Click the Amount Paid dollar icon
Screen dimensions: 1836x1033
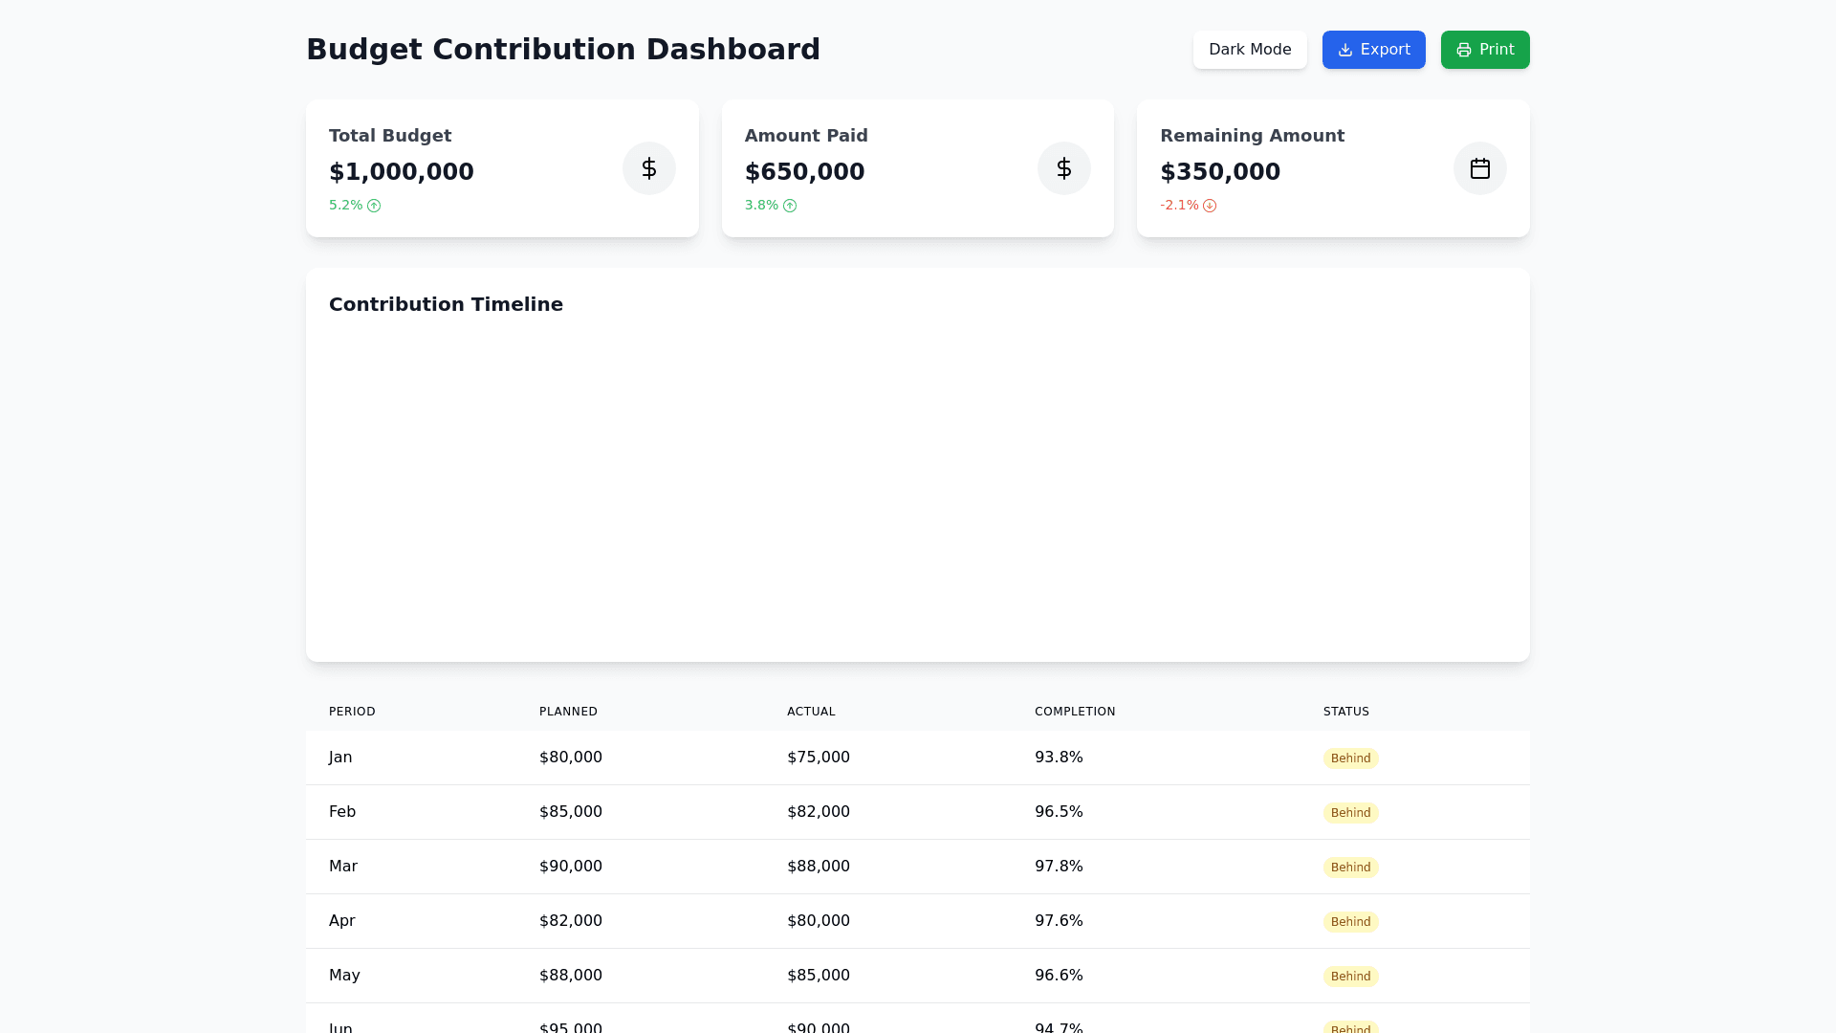point(1063,168)
